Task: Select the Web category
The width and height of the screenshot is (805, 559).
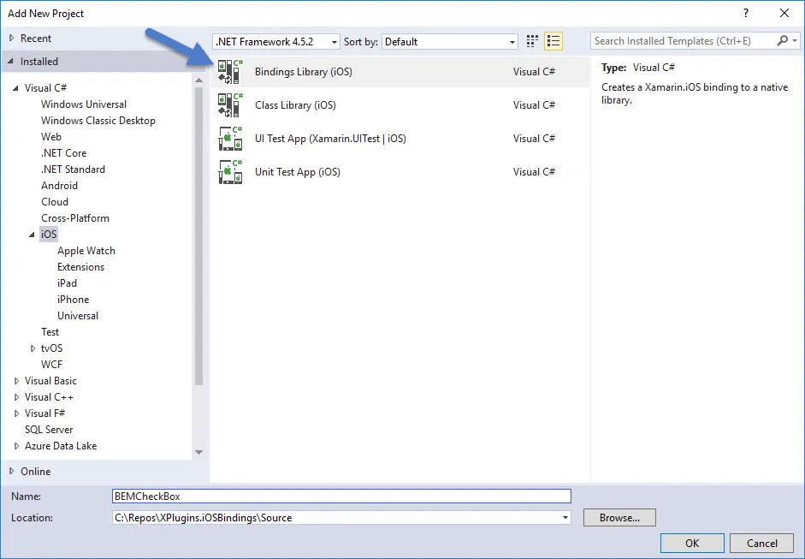Action: click(51, 137)
